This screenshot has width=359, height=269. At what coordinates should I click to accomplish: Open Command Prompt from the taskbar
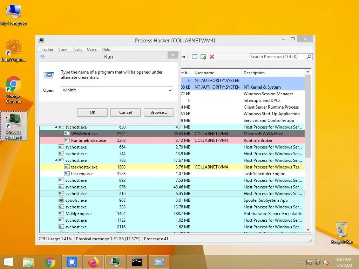137,262
